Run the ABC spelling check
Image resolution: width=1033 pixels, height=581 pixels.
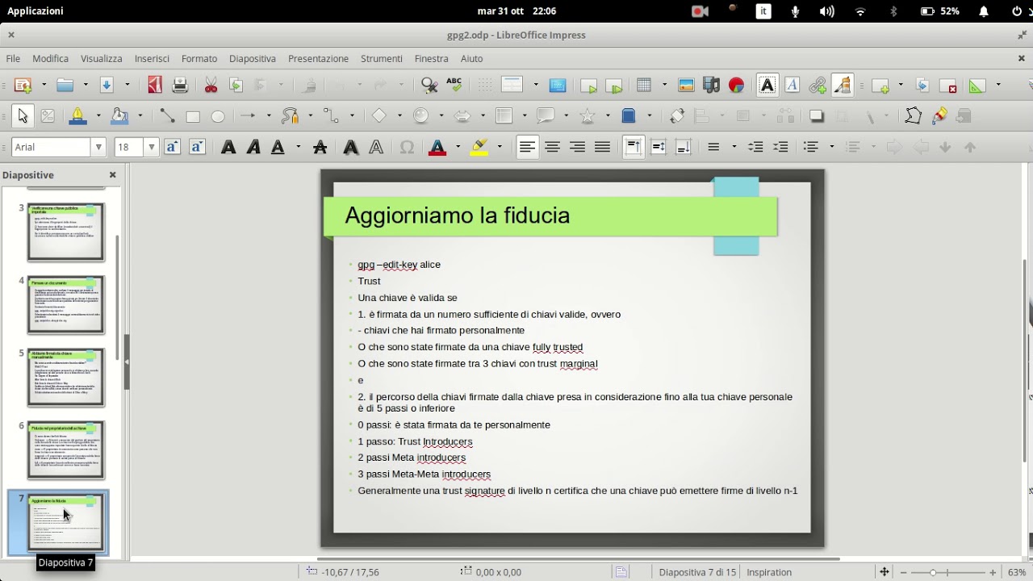(x=454, y=85)
